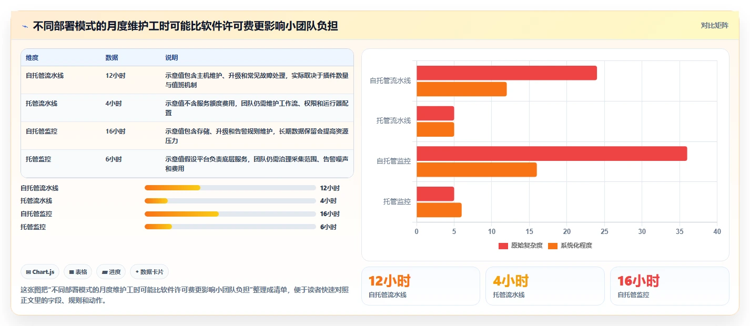750x326 pixels.
Task: Click the 6小时 cell in the table
Action: [x=113, y=159]
